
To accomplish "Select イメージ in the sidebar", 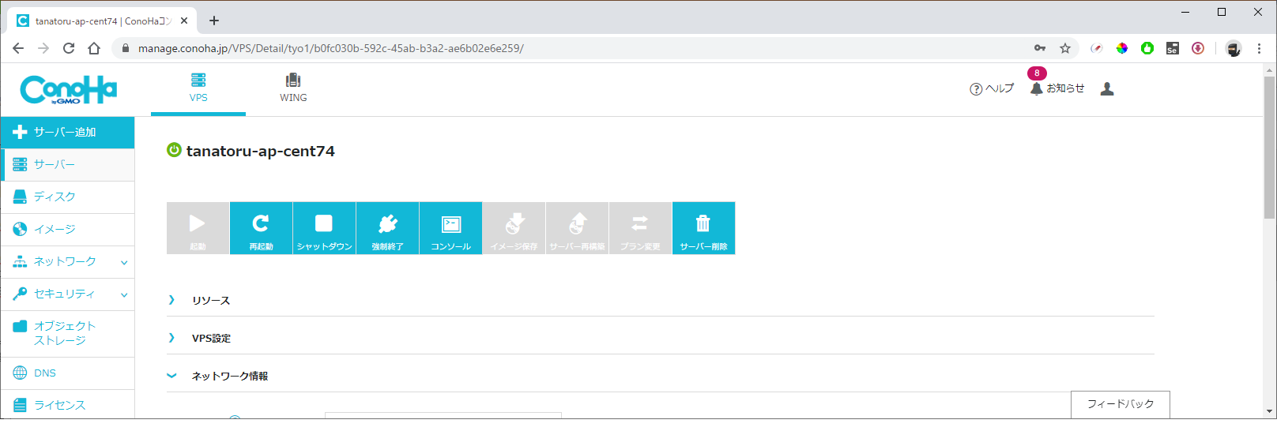I will tap(67, 229).
